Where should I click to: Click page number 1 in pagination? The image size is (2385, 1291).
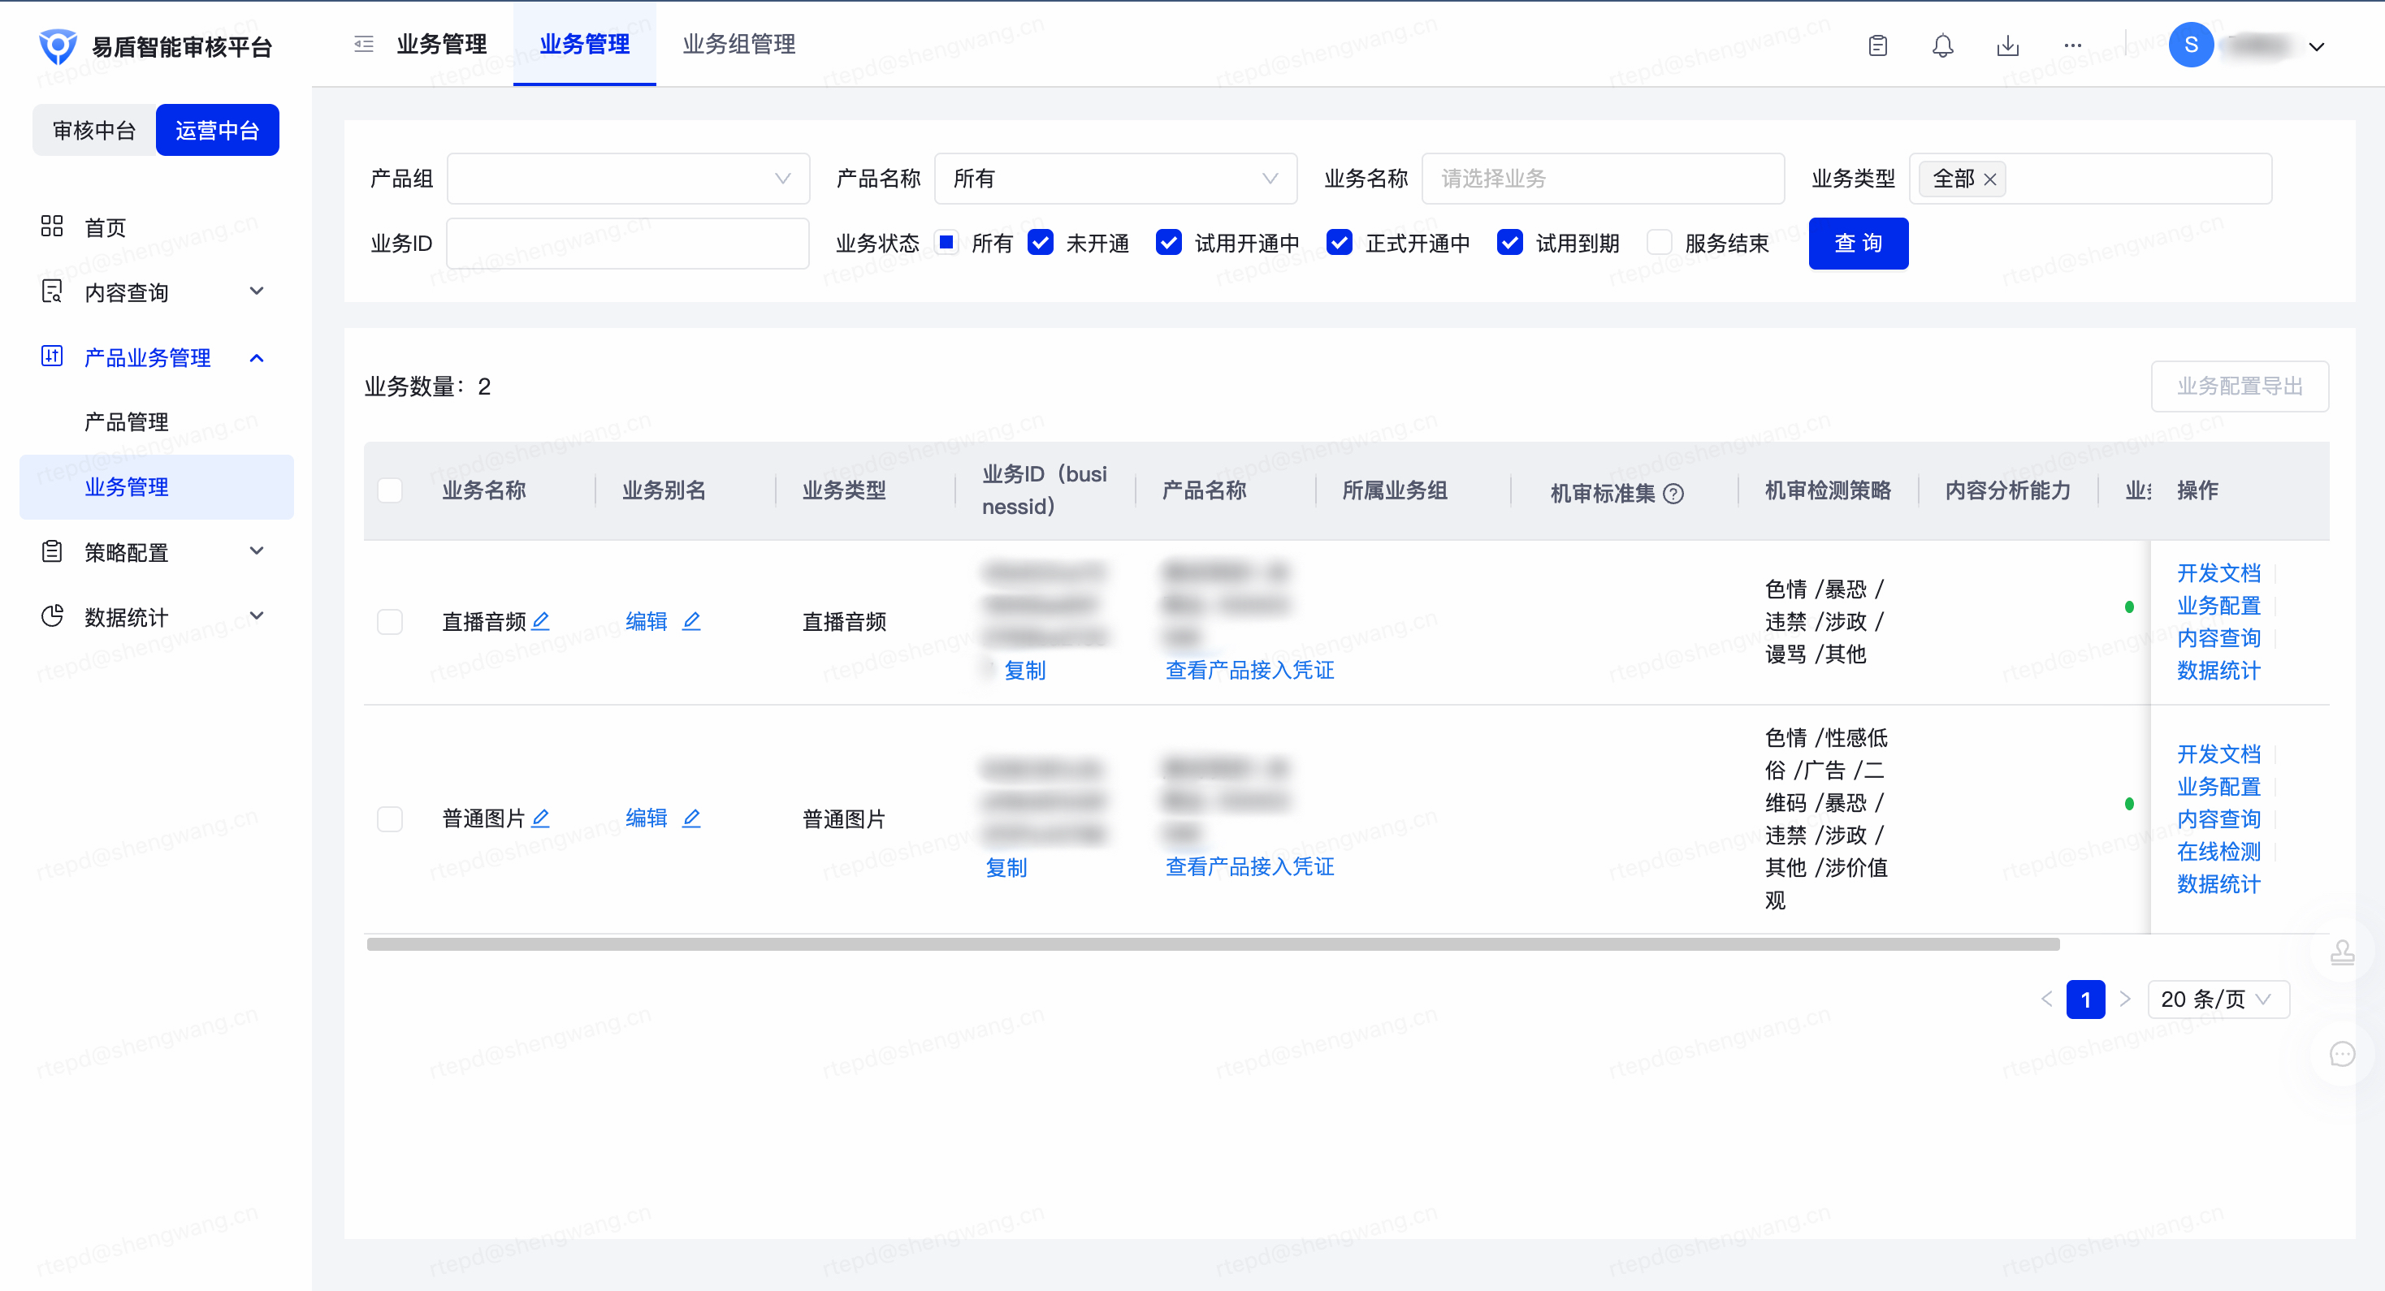(x=2086, y=1000)
